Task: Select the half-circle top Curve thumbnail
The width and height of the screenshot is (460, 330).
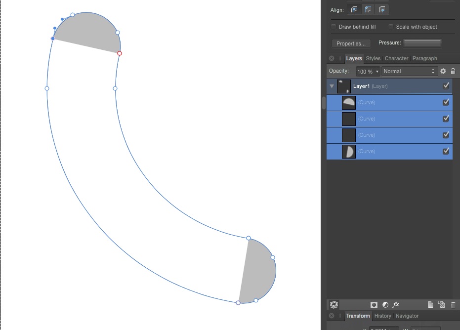Action: pyautogui.click(x=349, y=103)
